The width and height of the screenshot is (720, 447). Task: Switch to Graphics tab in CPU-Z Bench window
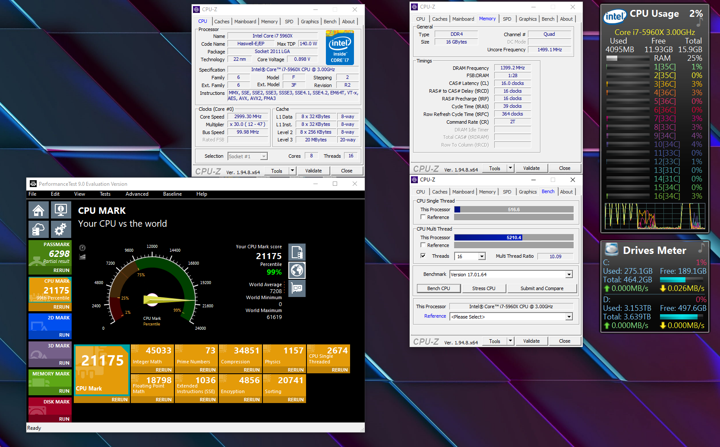[x=527, y=192]
